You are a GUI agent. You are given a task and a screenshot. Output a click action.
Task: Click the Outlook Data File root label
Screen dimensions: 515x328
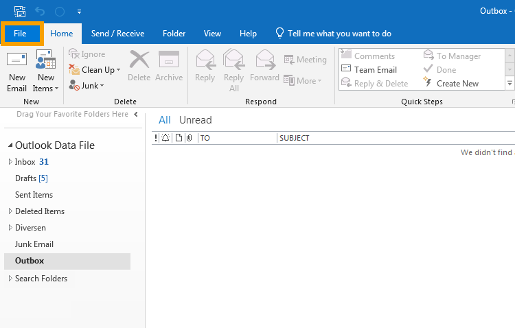pyautogui.click(x=55, y=145)
